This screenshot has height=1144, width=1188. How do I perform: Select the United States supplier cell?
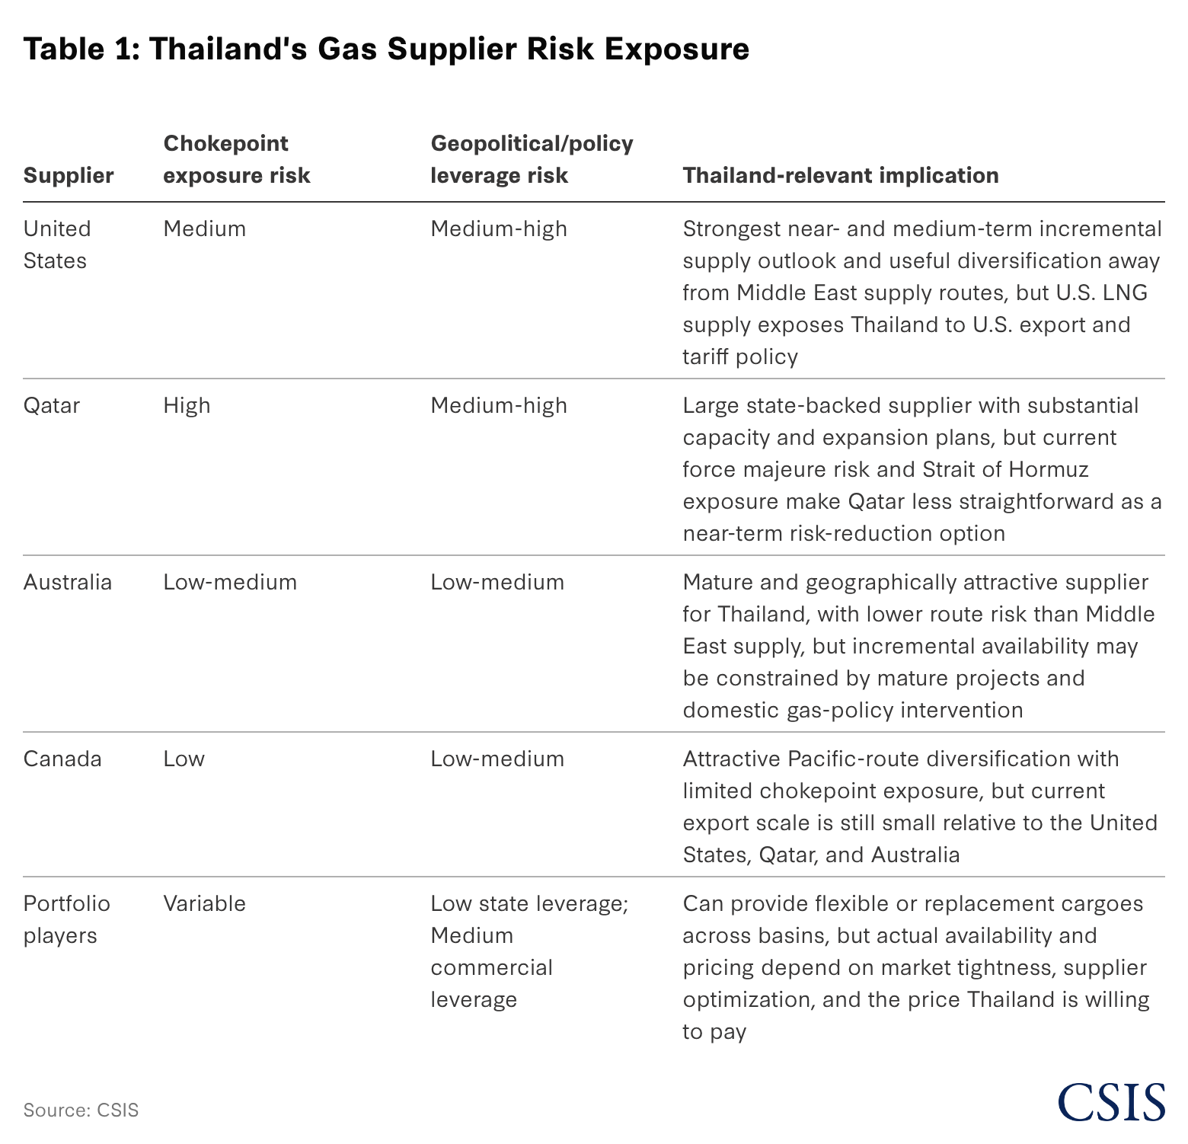57,244
